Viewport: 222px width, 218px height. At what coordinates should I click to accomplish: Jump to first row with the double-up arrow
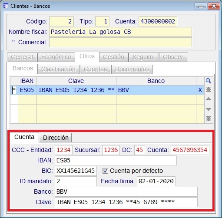point(209,89)
